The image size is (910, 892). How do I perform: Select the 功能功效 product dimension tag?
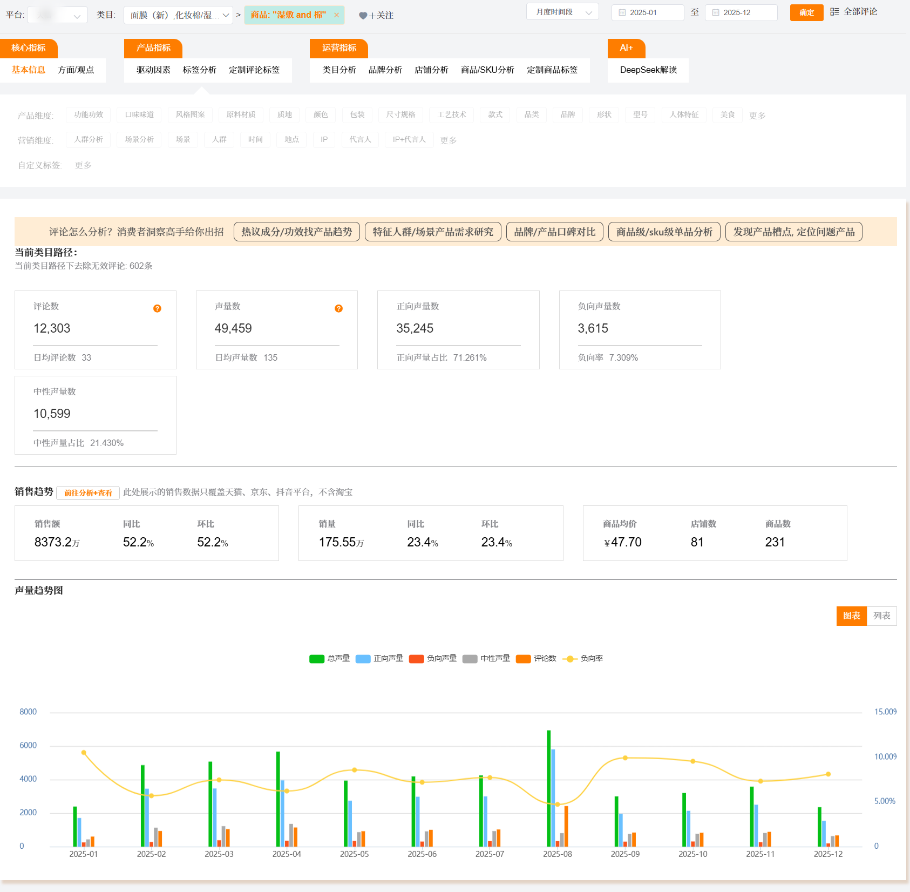[x=89, y=114]
